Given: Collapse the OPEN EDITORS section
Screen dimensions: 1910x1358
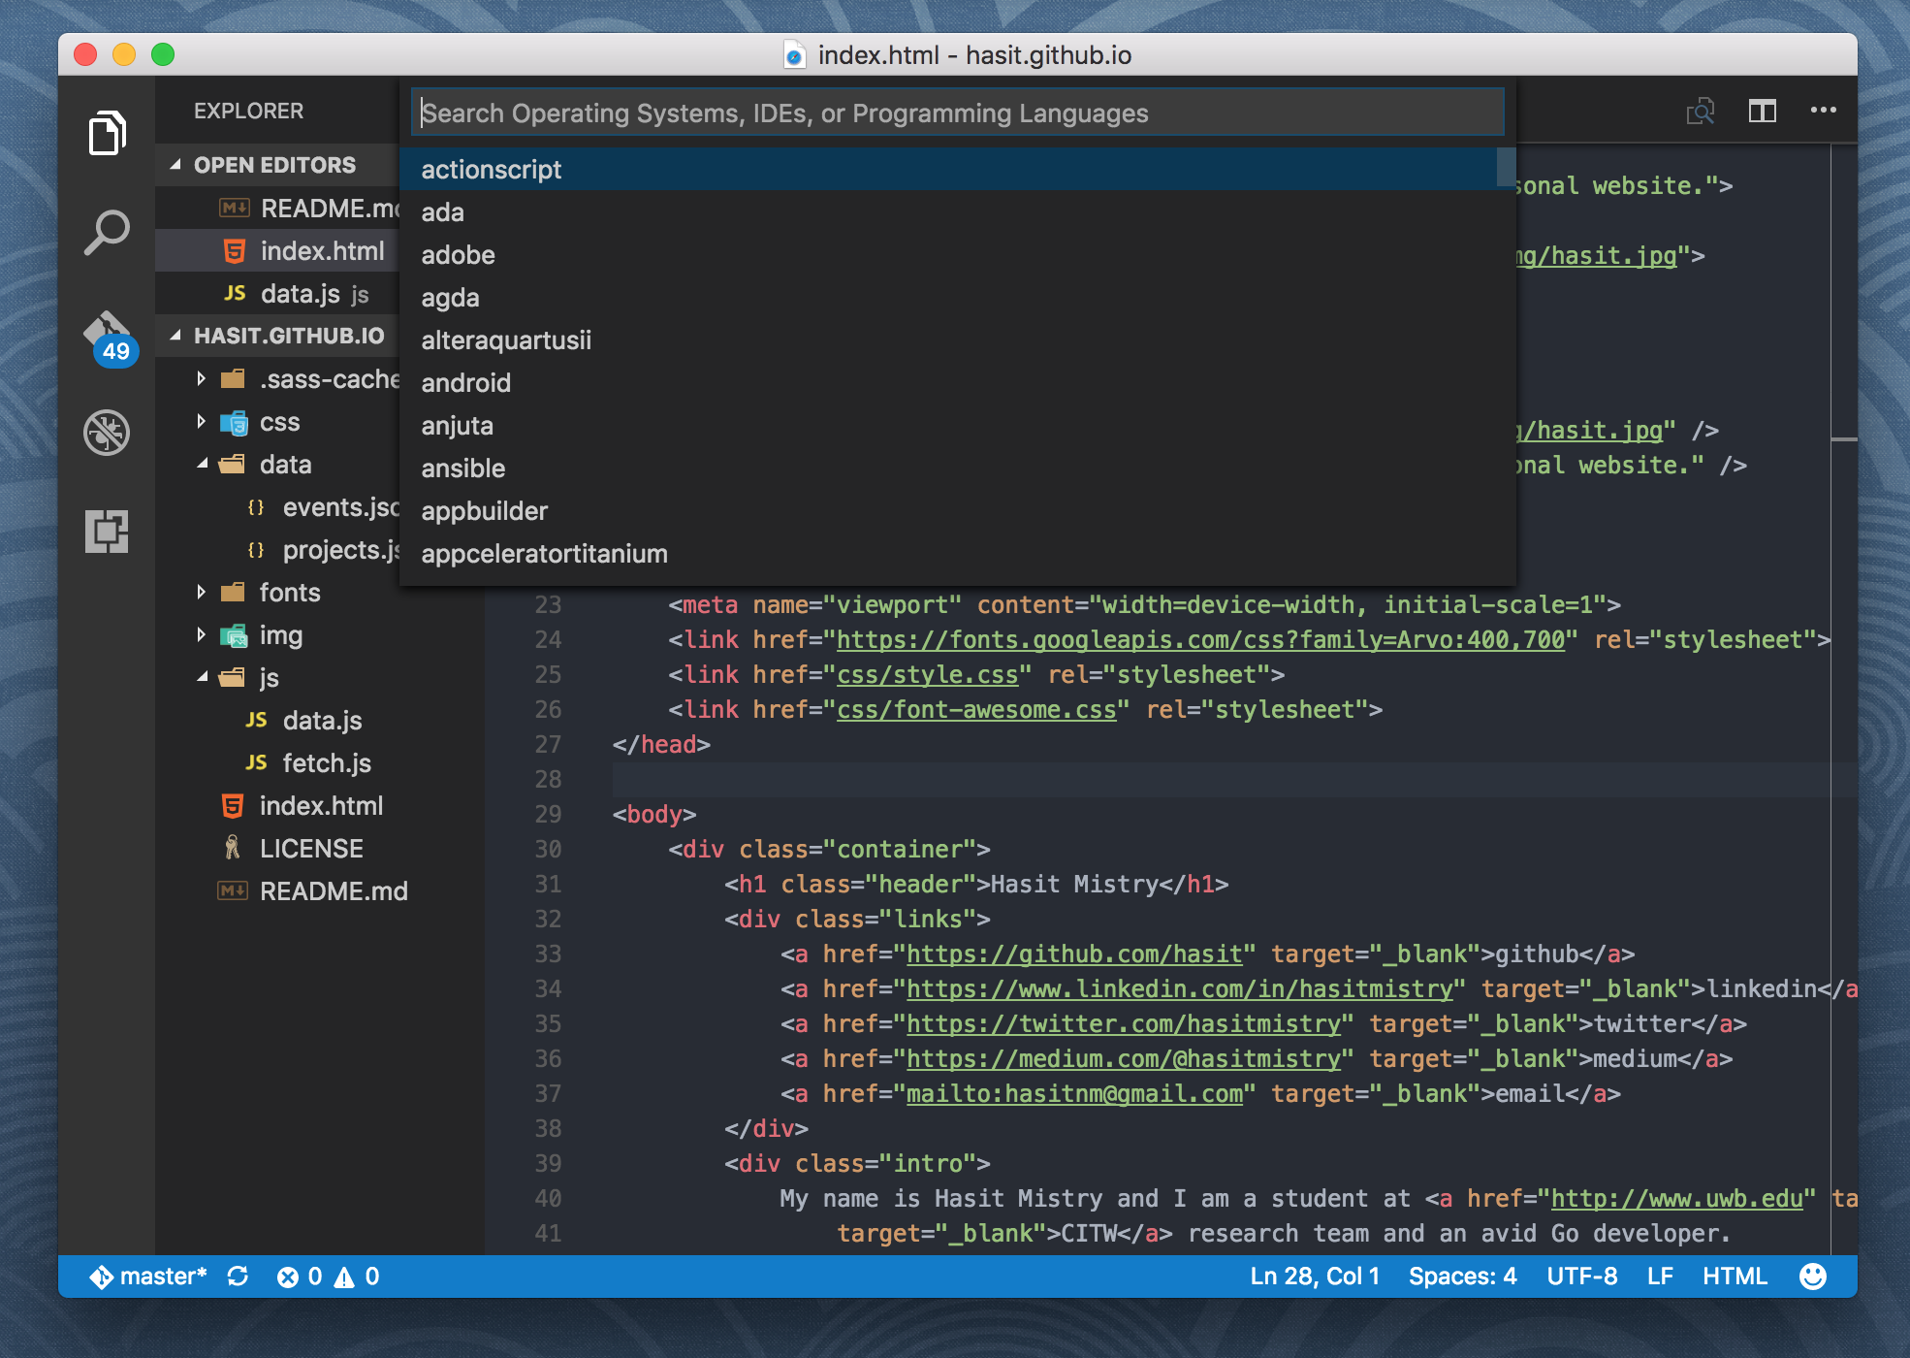Looking at the screenshot, I should [176, 165].
